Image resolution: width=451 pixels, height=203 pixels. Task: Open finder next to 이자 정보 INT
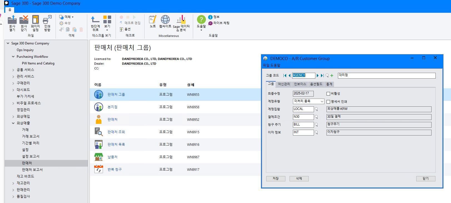[316, 132]
